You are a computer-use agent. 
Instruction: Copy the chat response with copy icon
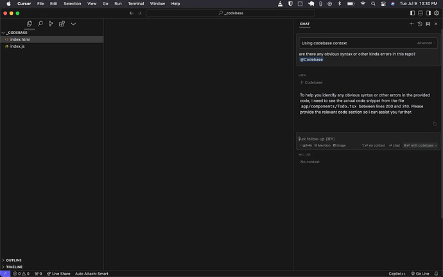(435, 124)
